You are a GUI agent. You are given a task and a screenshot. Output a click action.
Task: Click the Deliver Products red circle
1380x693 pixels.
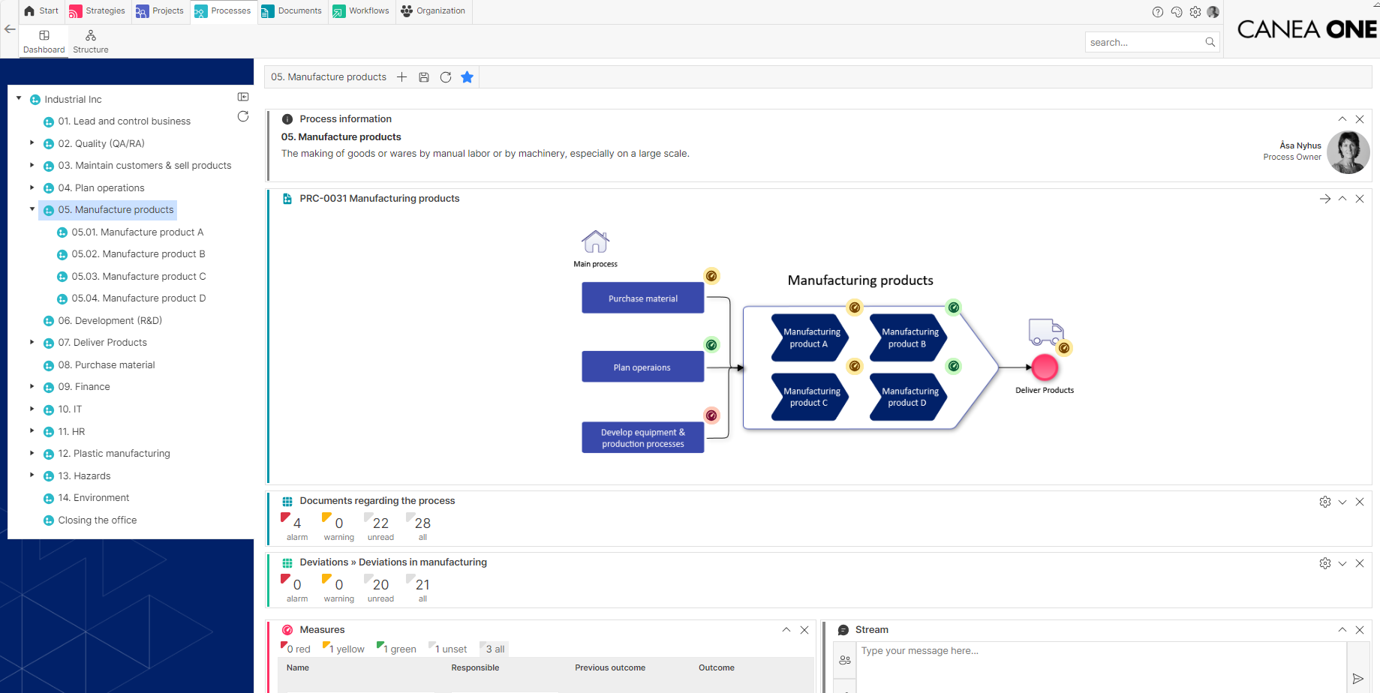pyautogui.click(x=1045, y=367)
